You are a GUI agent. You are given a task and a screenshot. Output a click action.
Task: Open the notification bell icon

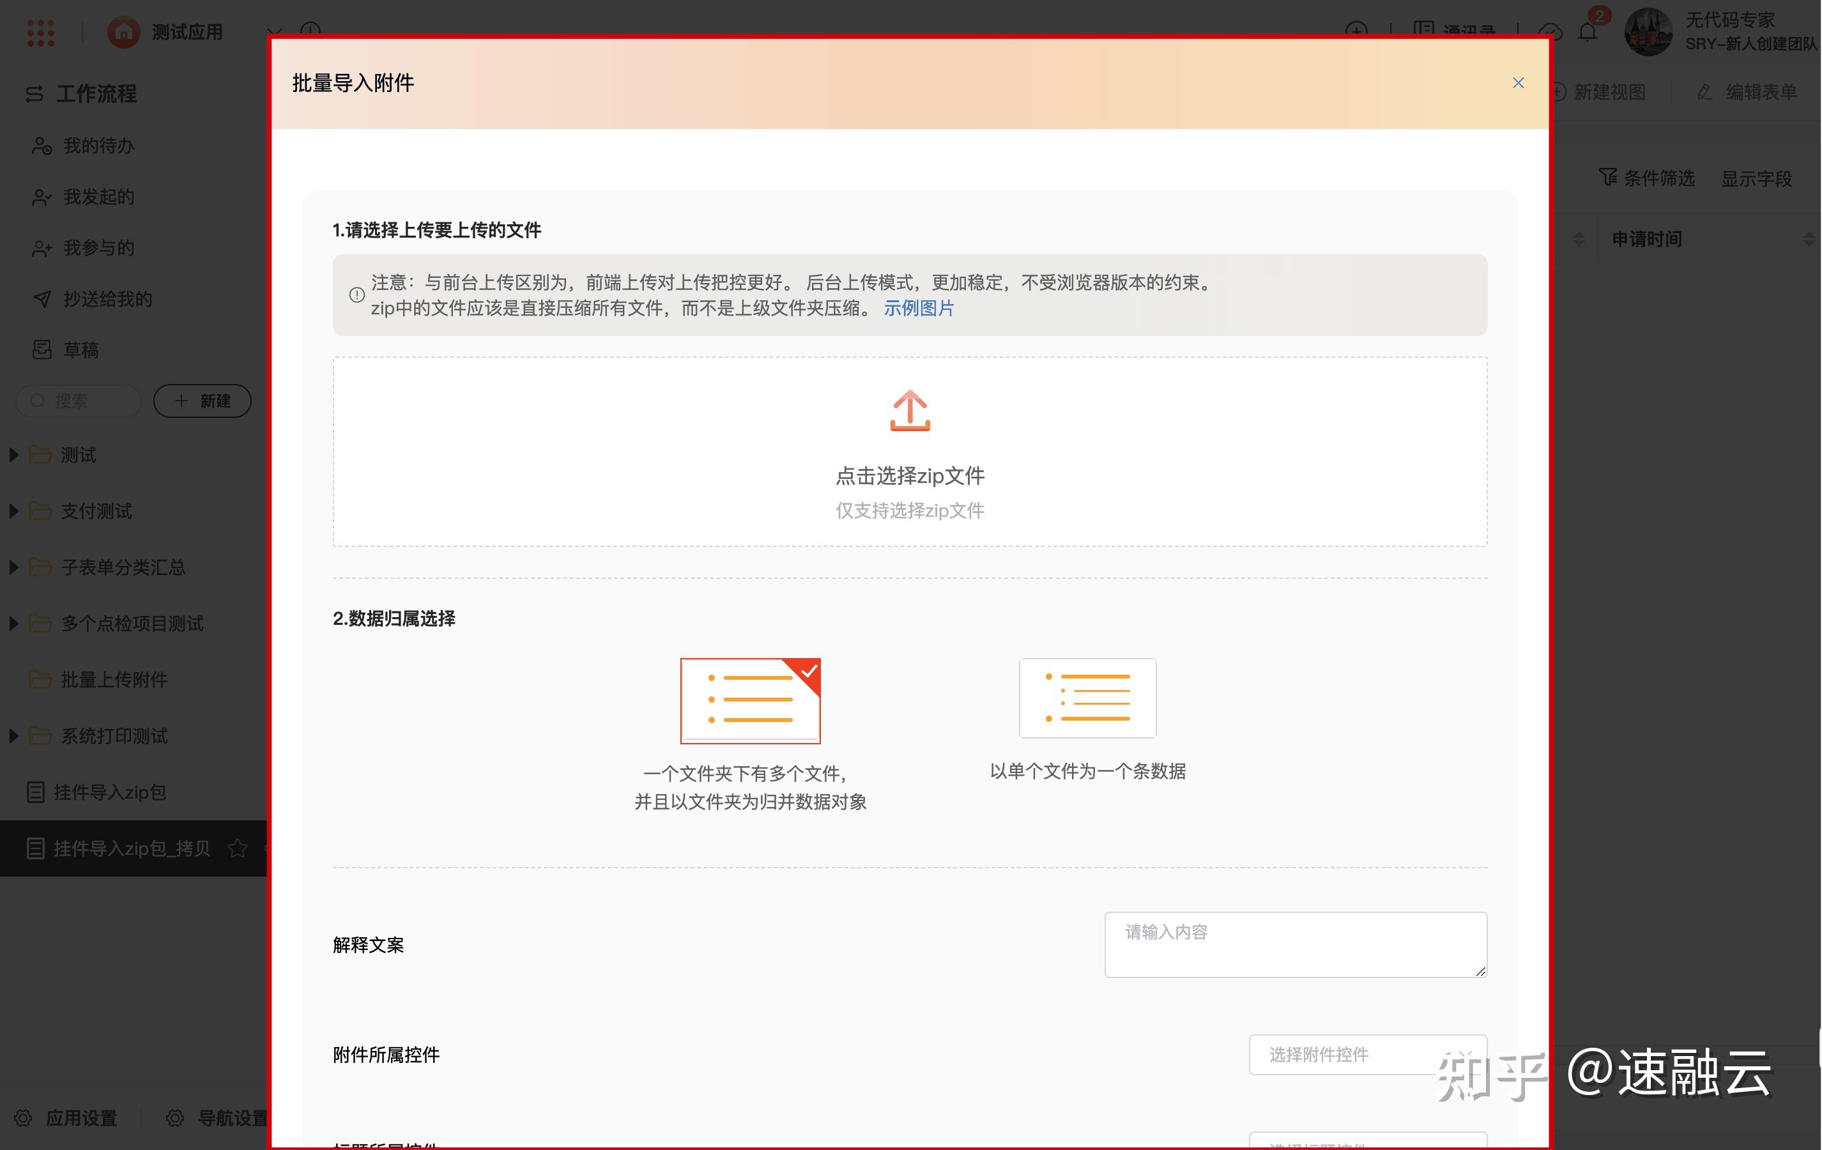click(x=1588, y=33)
